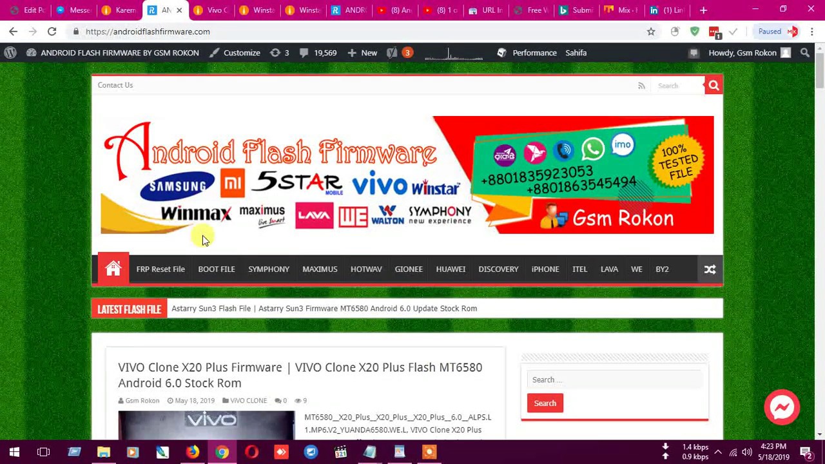The width and height of the screenshot is (825, 464).
Task: Click the top bar Search input field
Action: tap(677, 86)
